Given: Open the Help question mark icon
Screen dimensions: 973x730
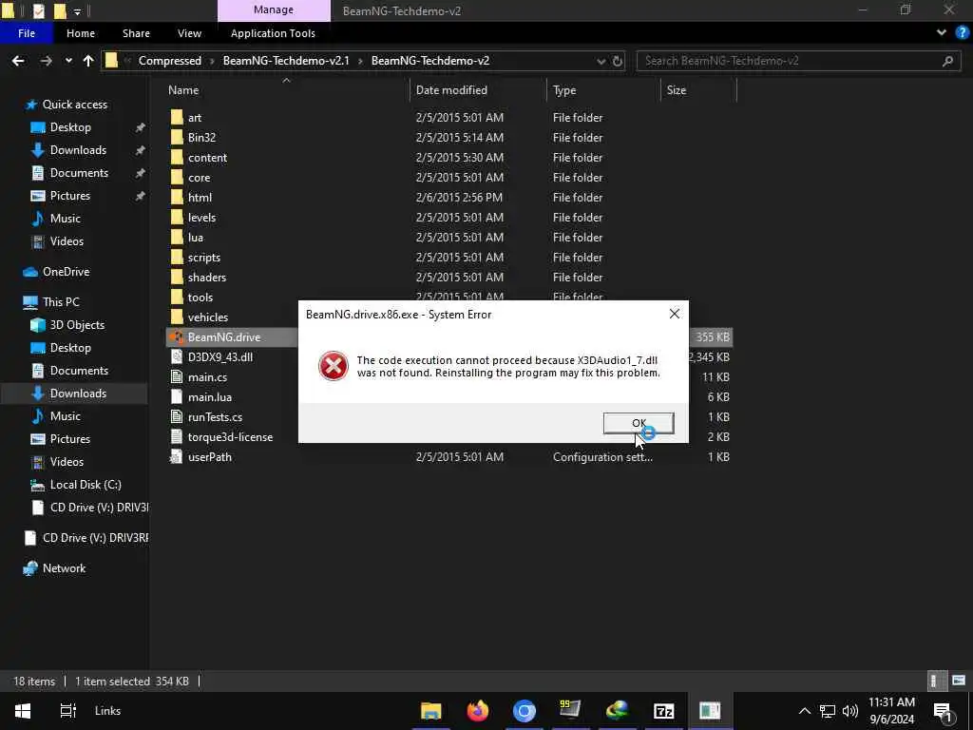Looking at the screenshot, I should pos(962,33).
